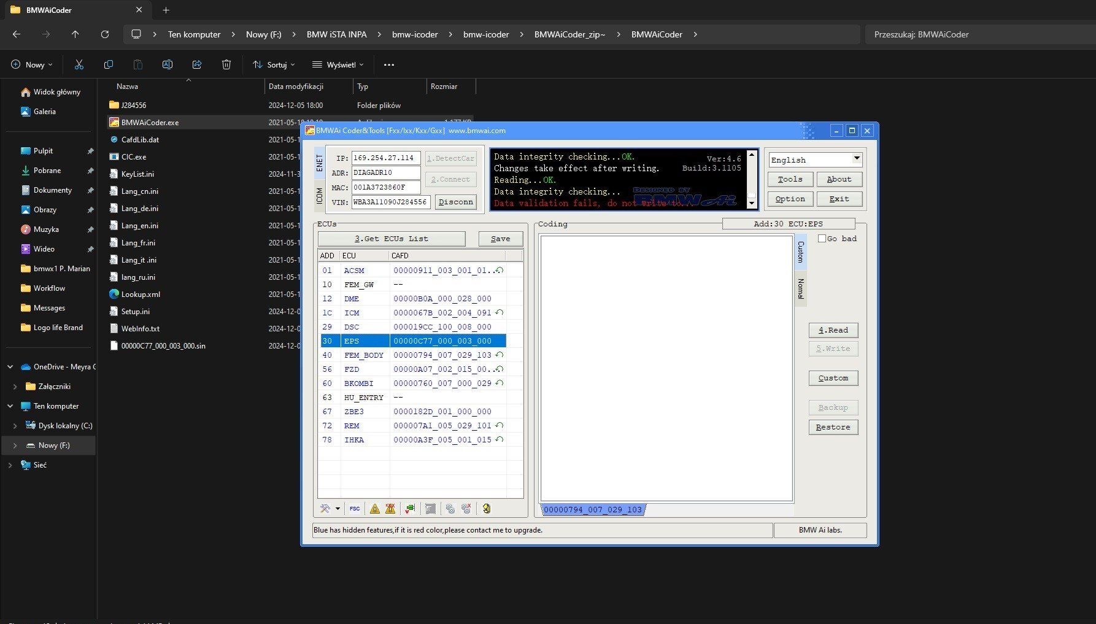
Task: Click the Save button in ECUs panel
Action: 501,239
